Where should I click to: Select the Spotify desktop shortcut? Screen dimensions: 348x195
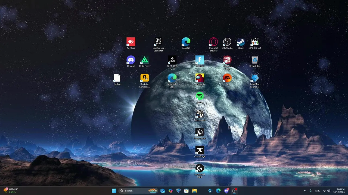point(200,97)
